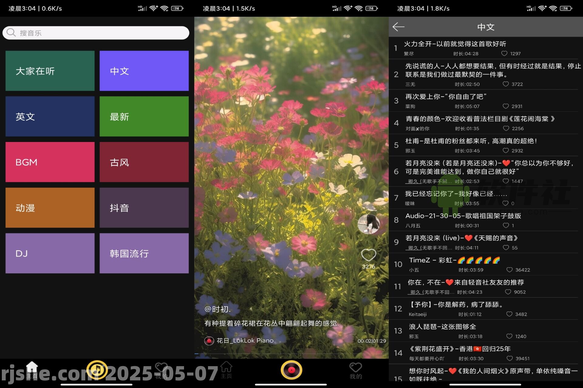Image resolution: width=583 pixels, height=388 pixels.
Task: Select the 主页 tab on middle screen
Action: 226,369
